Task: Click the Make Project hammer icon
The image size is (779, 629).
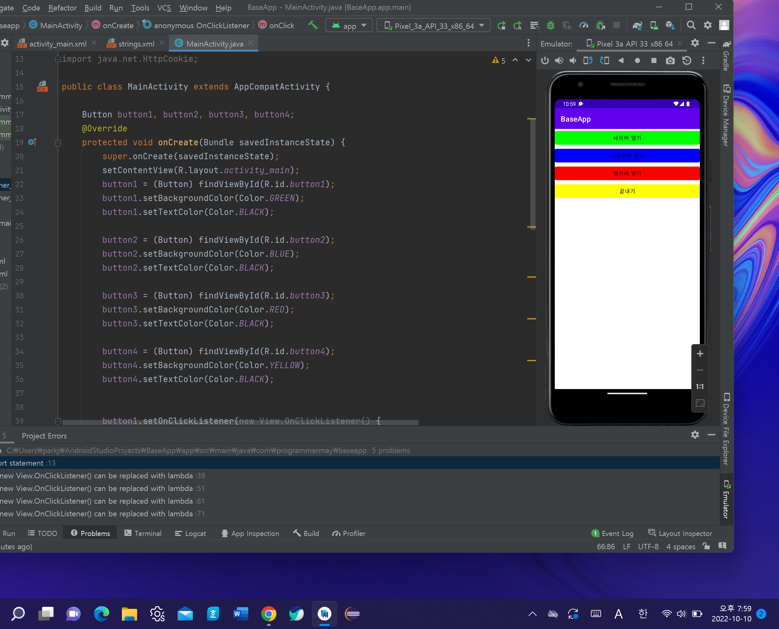Action: point(313,25)
